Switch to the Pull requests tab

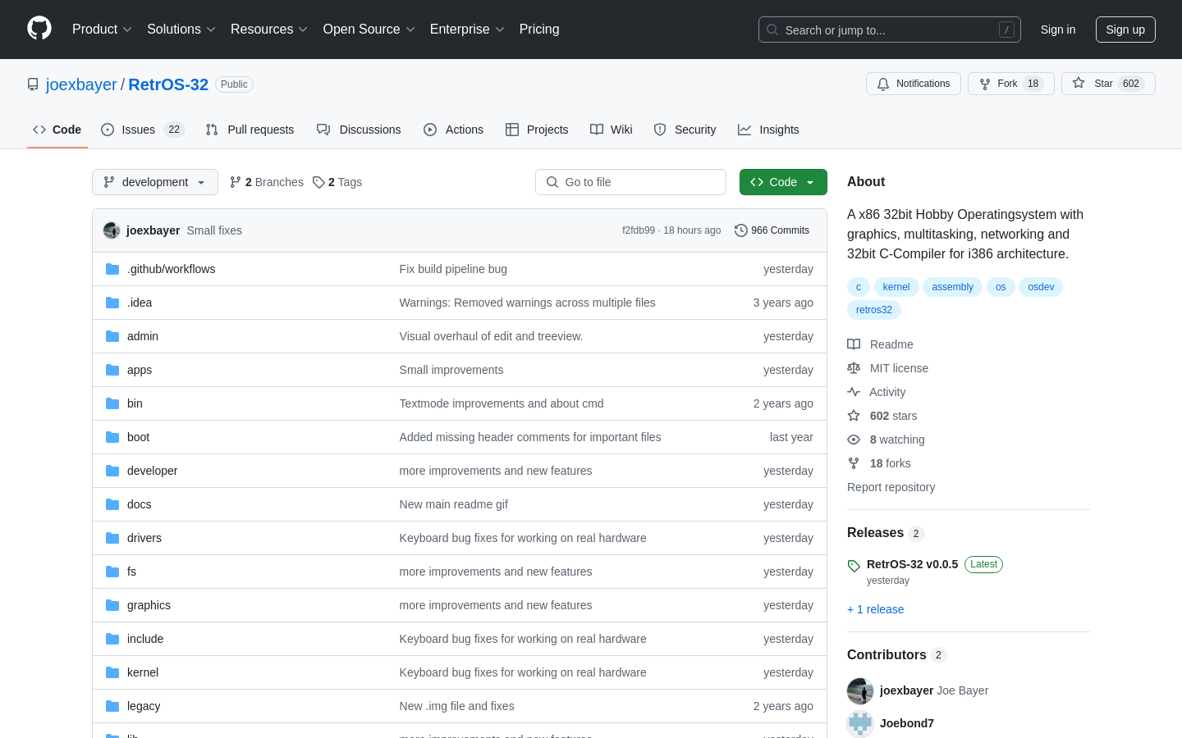click(250, 130)
